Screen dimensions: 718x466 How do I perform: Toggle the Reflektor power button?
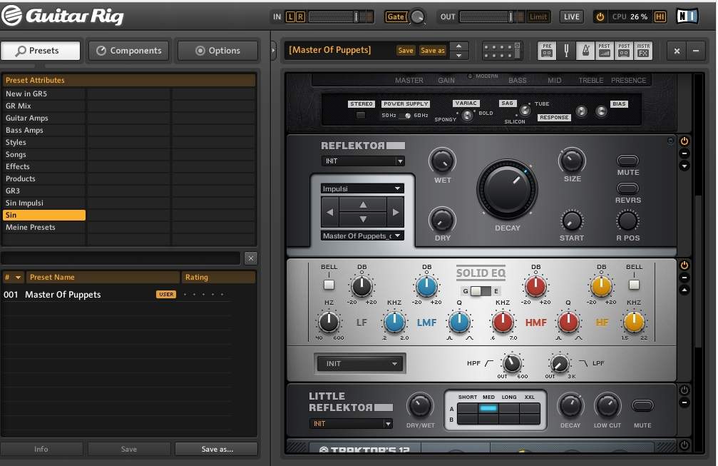point(684,141)
